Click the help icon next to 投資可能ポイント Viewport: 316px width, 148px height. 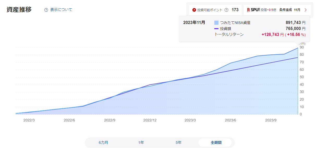(226, 10)
